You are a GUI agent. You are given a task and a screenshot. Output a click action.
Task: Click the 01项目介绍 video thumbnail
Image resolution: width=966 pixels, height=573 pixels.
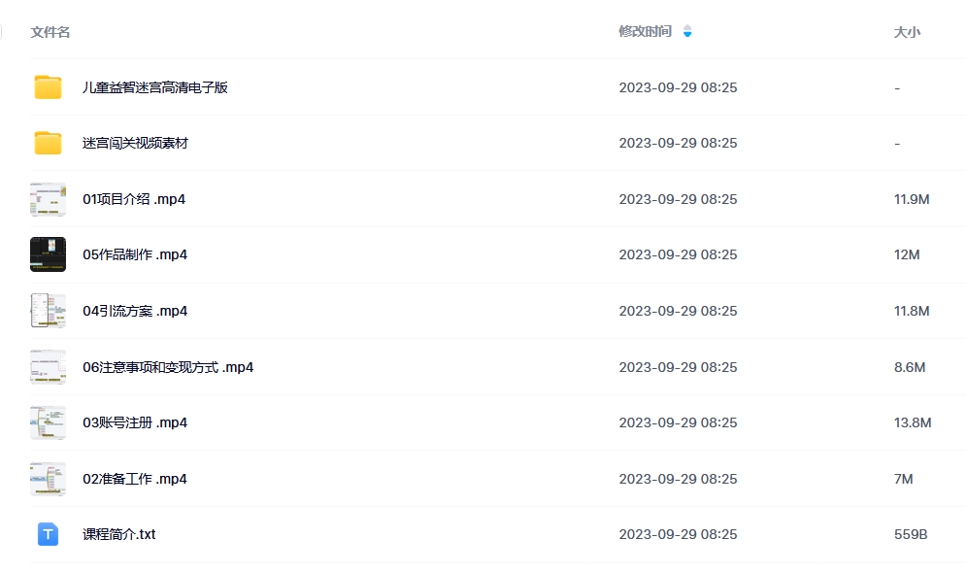[48, 199]
